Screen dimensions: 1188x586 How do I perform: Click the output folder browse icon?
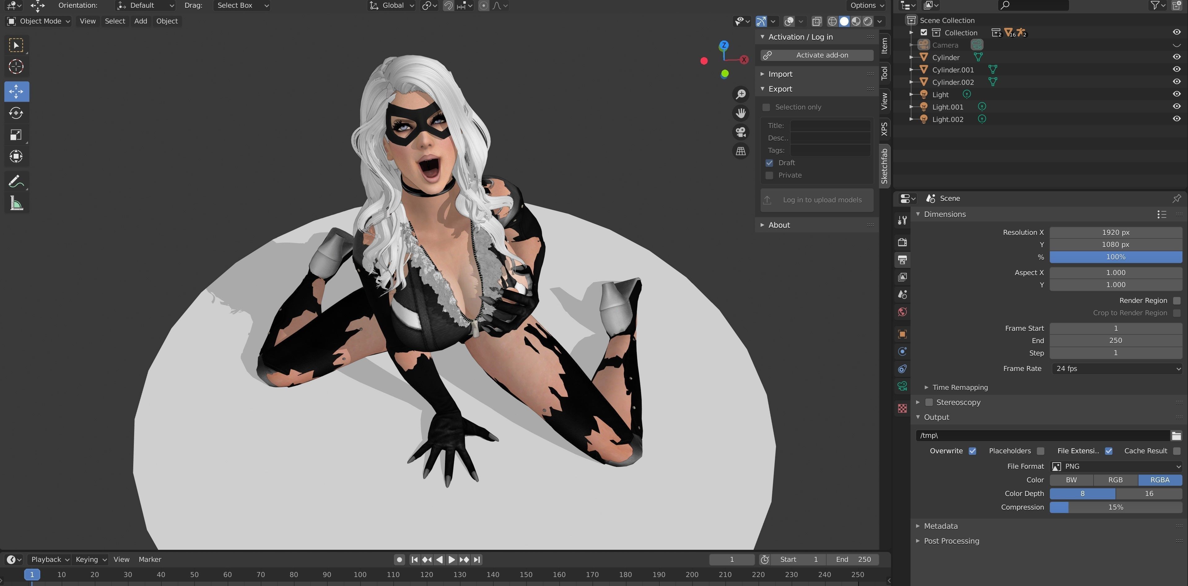[1176, 435]
